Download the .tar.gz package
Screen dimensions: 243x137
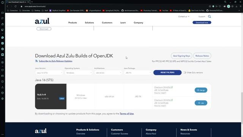point(201,90)
